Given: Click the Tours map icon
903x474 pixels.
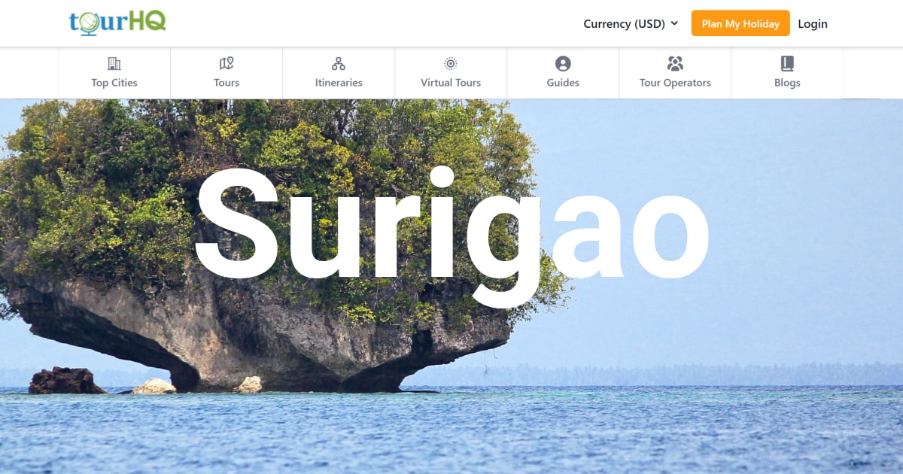Looking at the screenshot, I should tap(226, 63).
